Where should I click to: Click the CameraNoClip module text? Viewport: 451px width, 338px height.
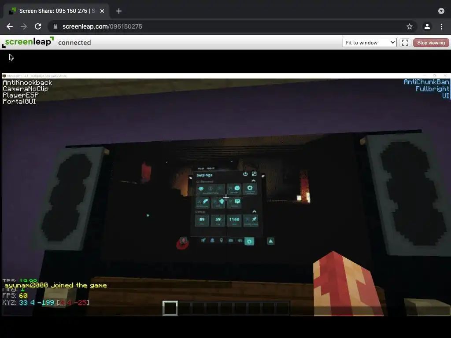pyautogui.click(x=26, y=89)
